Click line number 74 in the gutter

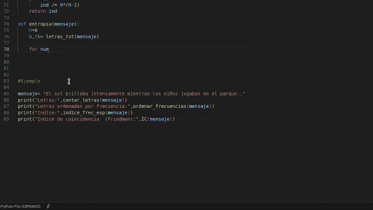tap(6, 24)
